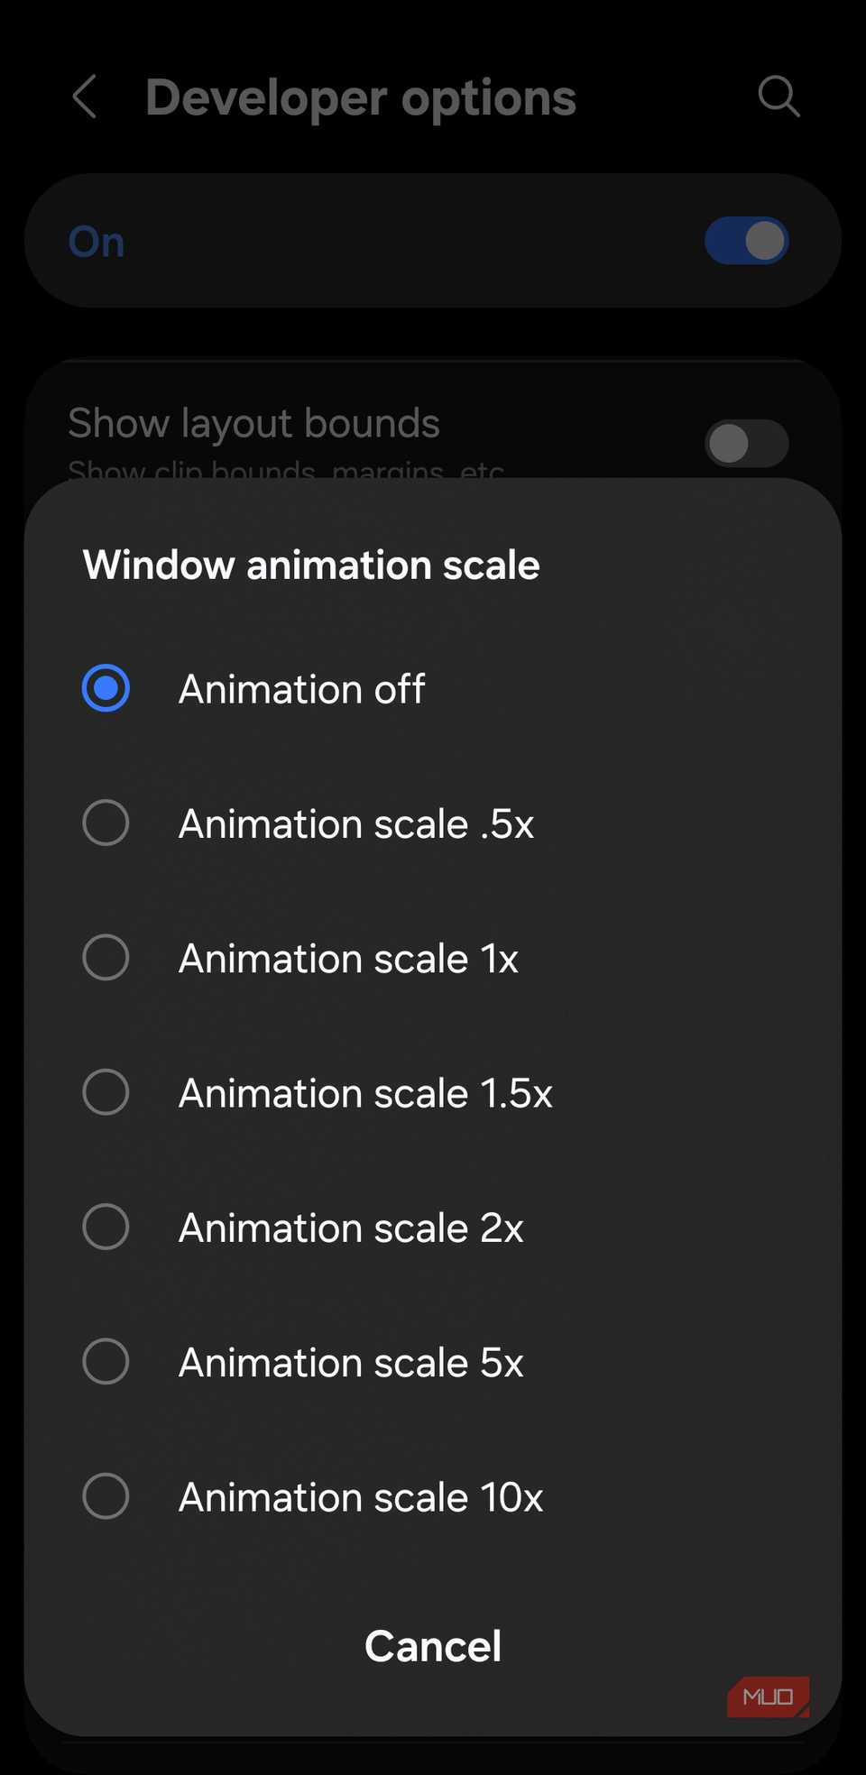
Task: Open search in Developer options
Action: 778,97
